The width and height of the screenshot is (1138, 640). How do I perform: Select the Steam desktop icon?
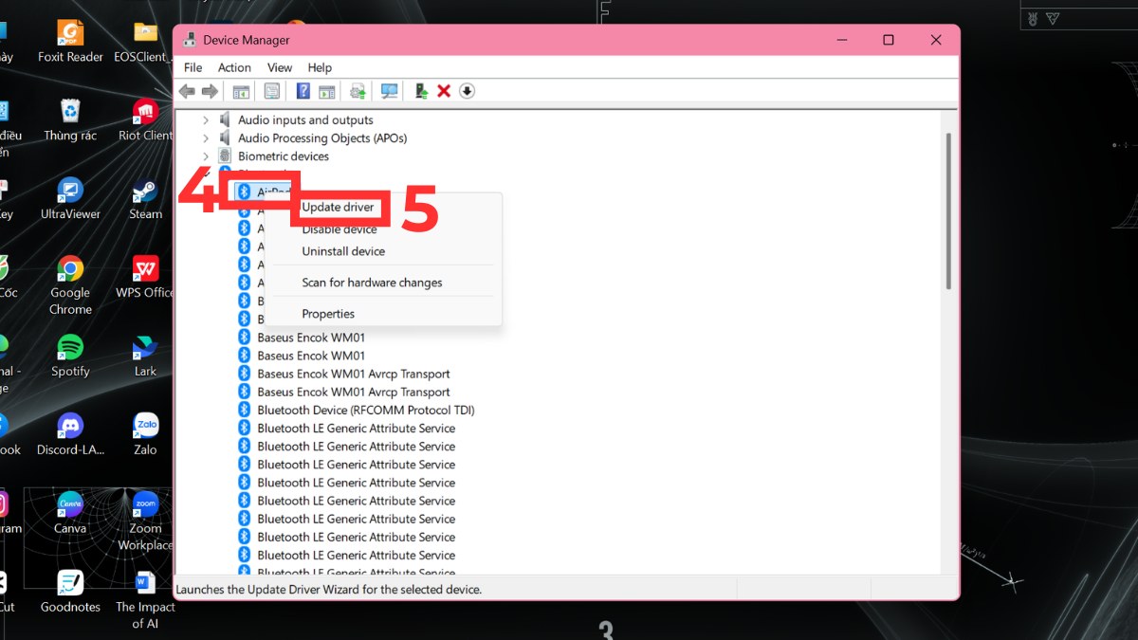tap(145, 198)
